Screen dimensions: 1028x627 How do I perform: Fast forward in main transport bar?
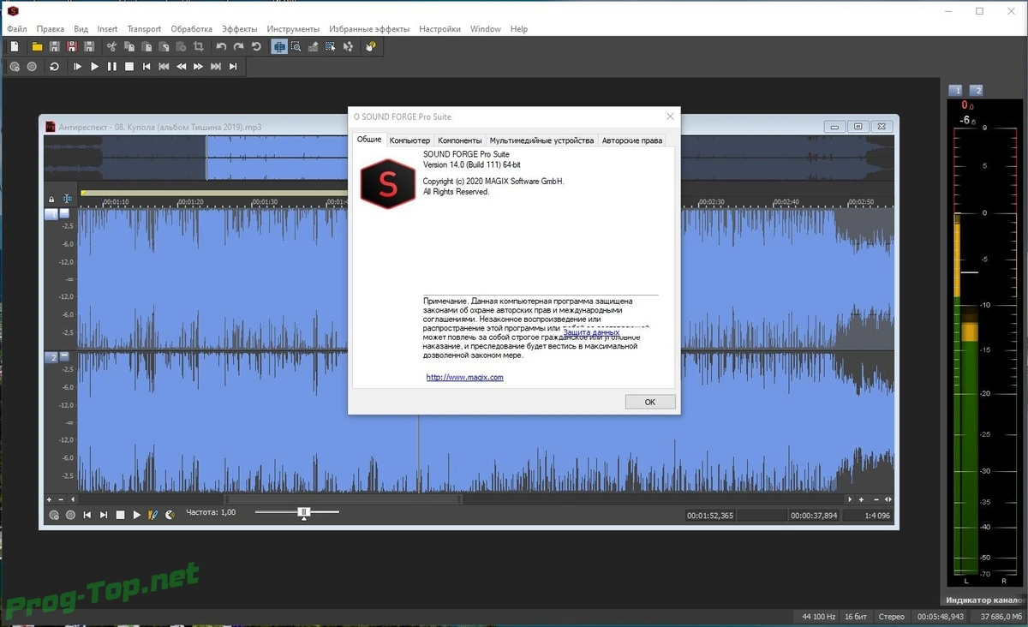(198, 66)
